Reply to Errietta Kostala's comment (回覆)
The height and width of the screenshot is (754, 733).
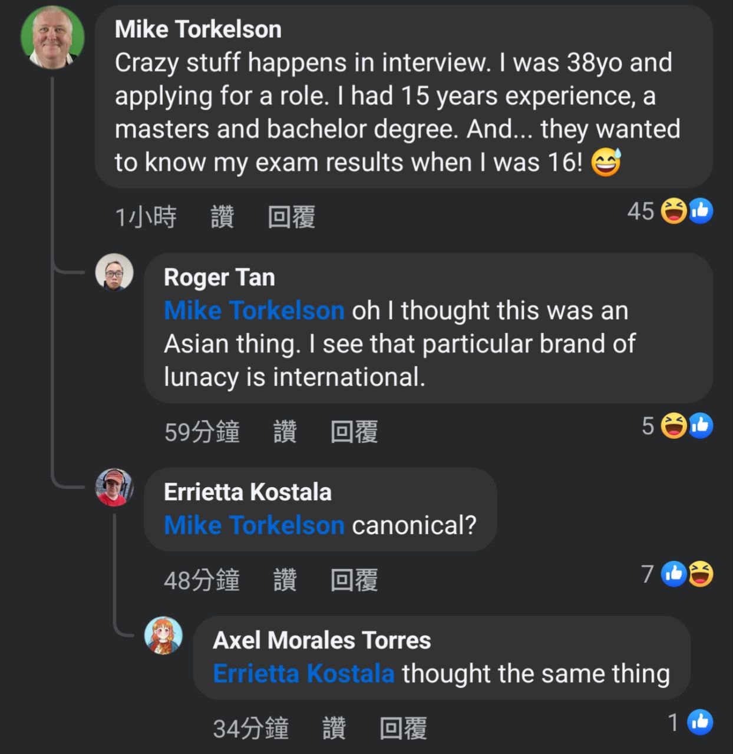pyautogui.click(x=354, y=580)
